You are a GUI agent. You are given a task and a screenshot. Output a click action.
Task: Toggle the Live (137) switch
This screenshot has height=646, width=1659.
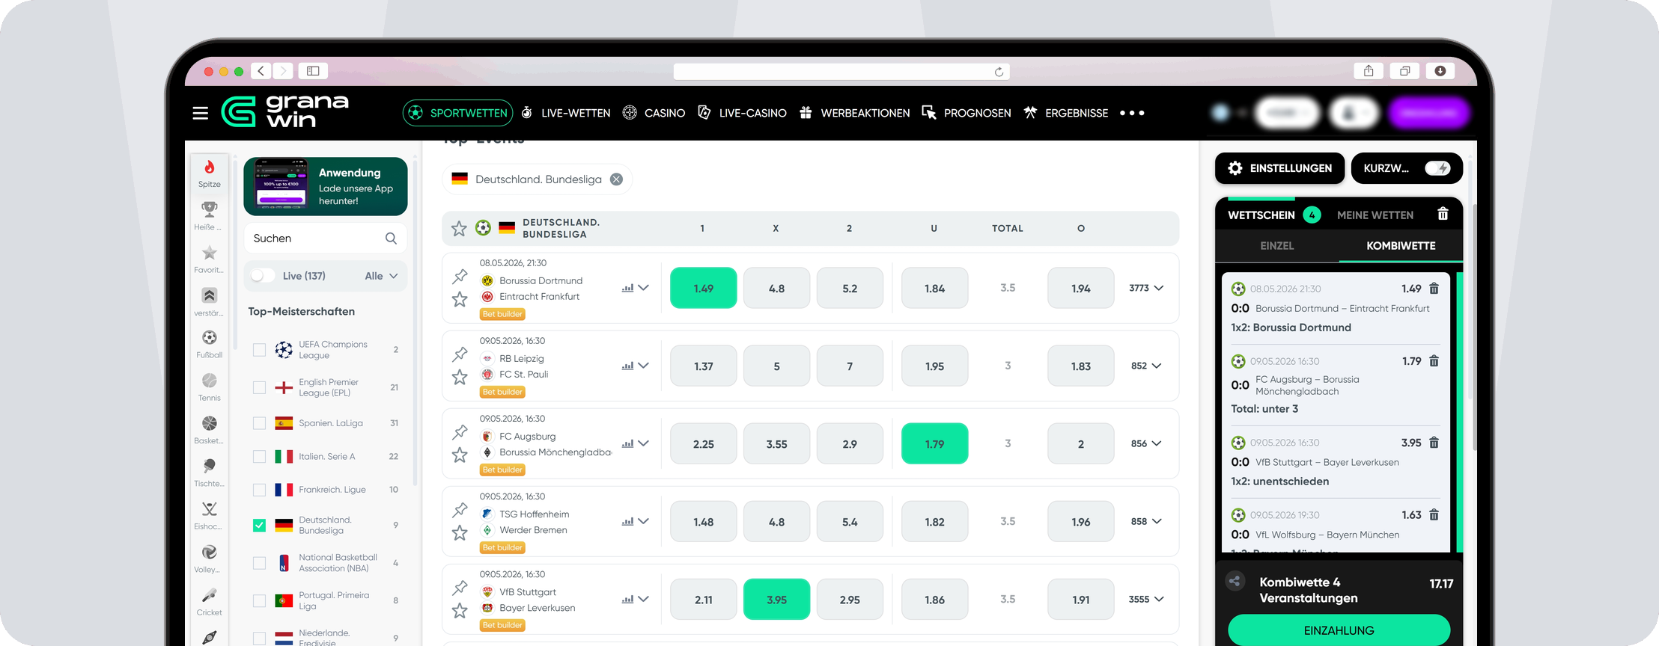[263, 276]
